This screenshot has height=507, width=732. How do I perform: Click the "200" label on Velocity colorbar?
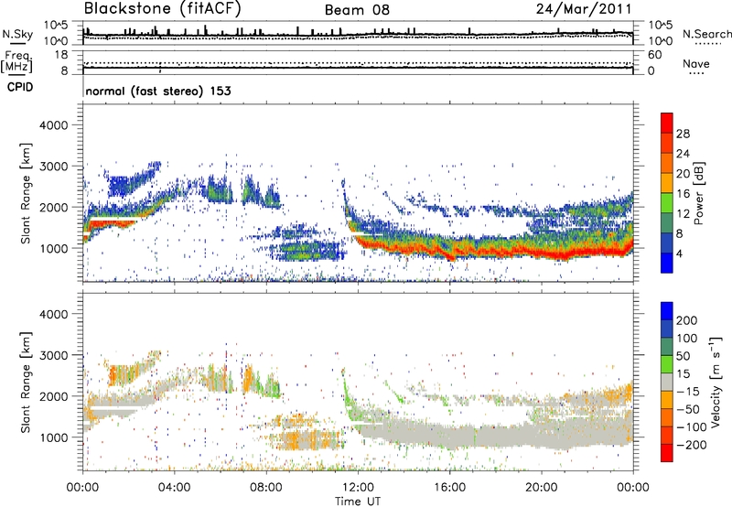[687, 320]
